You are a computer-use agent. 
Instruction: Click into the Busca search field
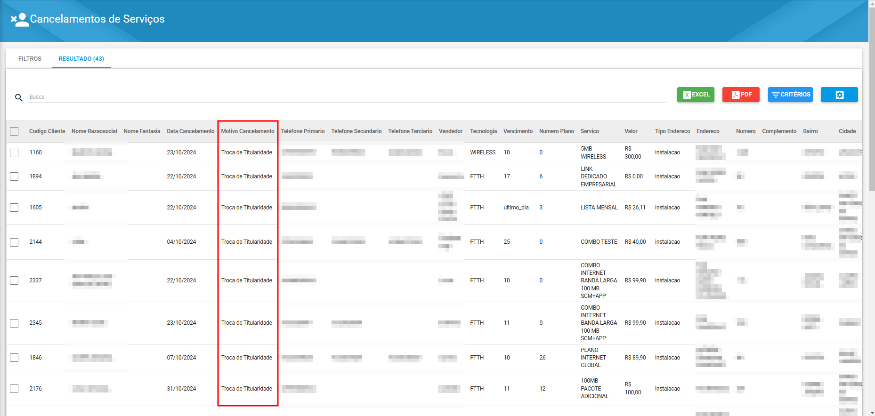(348, 97)
